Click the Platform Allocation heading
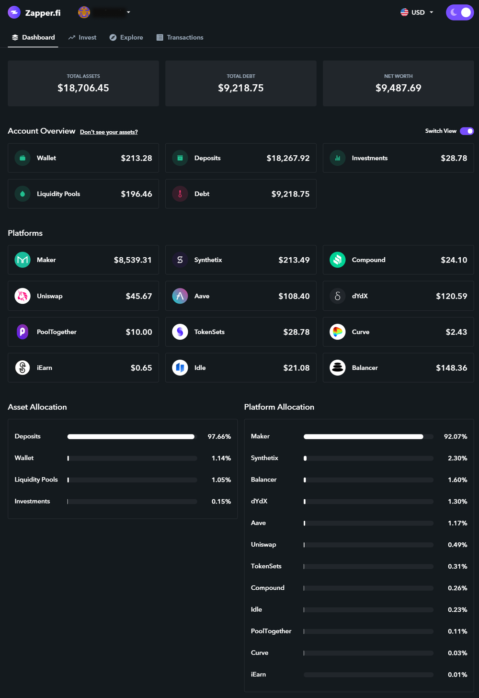Viewport: 479px width, 698px height. (279, 407)
